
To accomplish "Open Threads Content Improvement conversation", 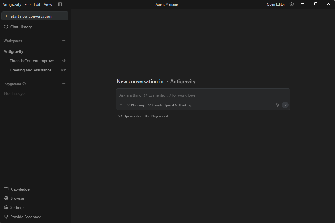I will tap(33, 61).
